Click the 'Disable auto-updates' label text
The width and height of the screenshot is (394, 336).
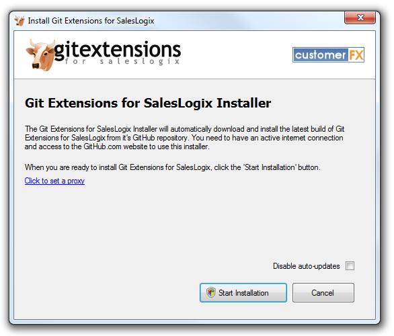307,266
